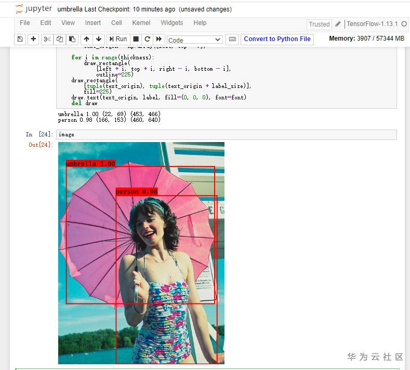Click code line 'for i in range(thickness):'

click(x=113, y=57)
